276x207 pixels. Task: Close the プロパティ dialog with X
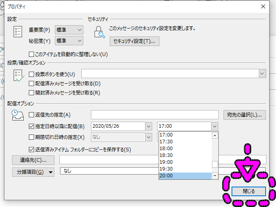[263, 6]
